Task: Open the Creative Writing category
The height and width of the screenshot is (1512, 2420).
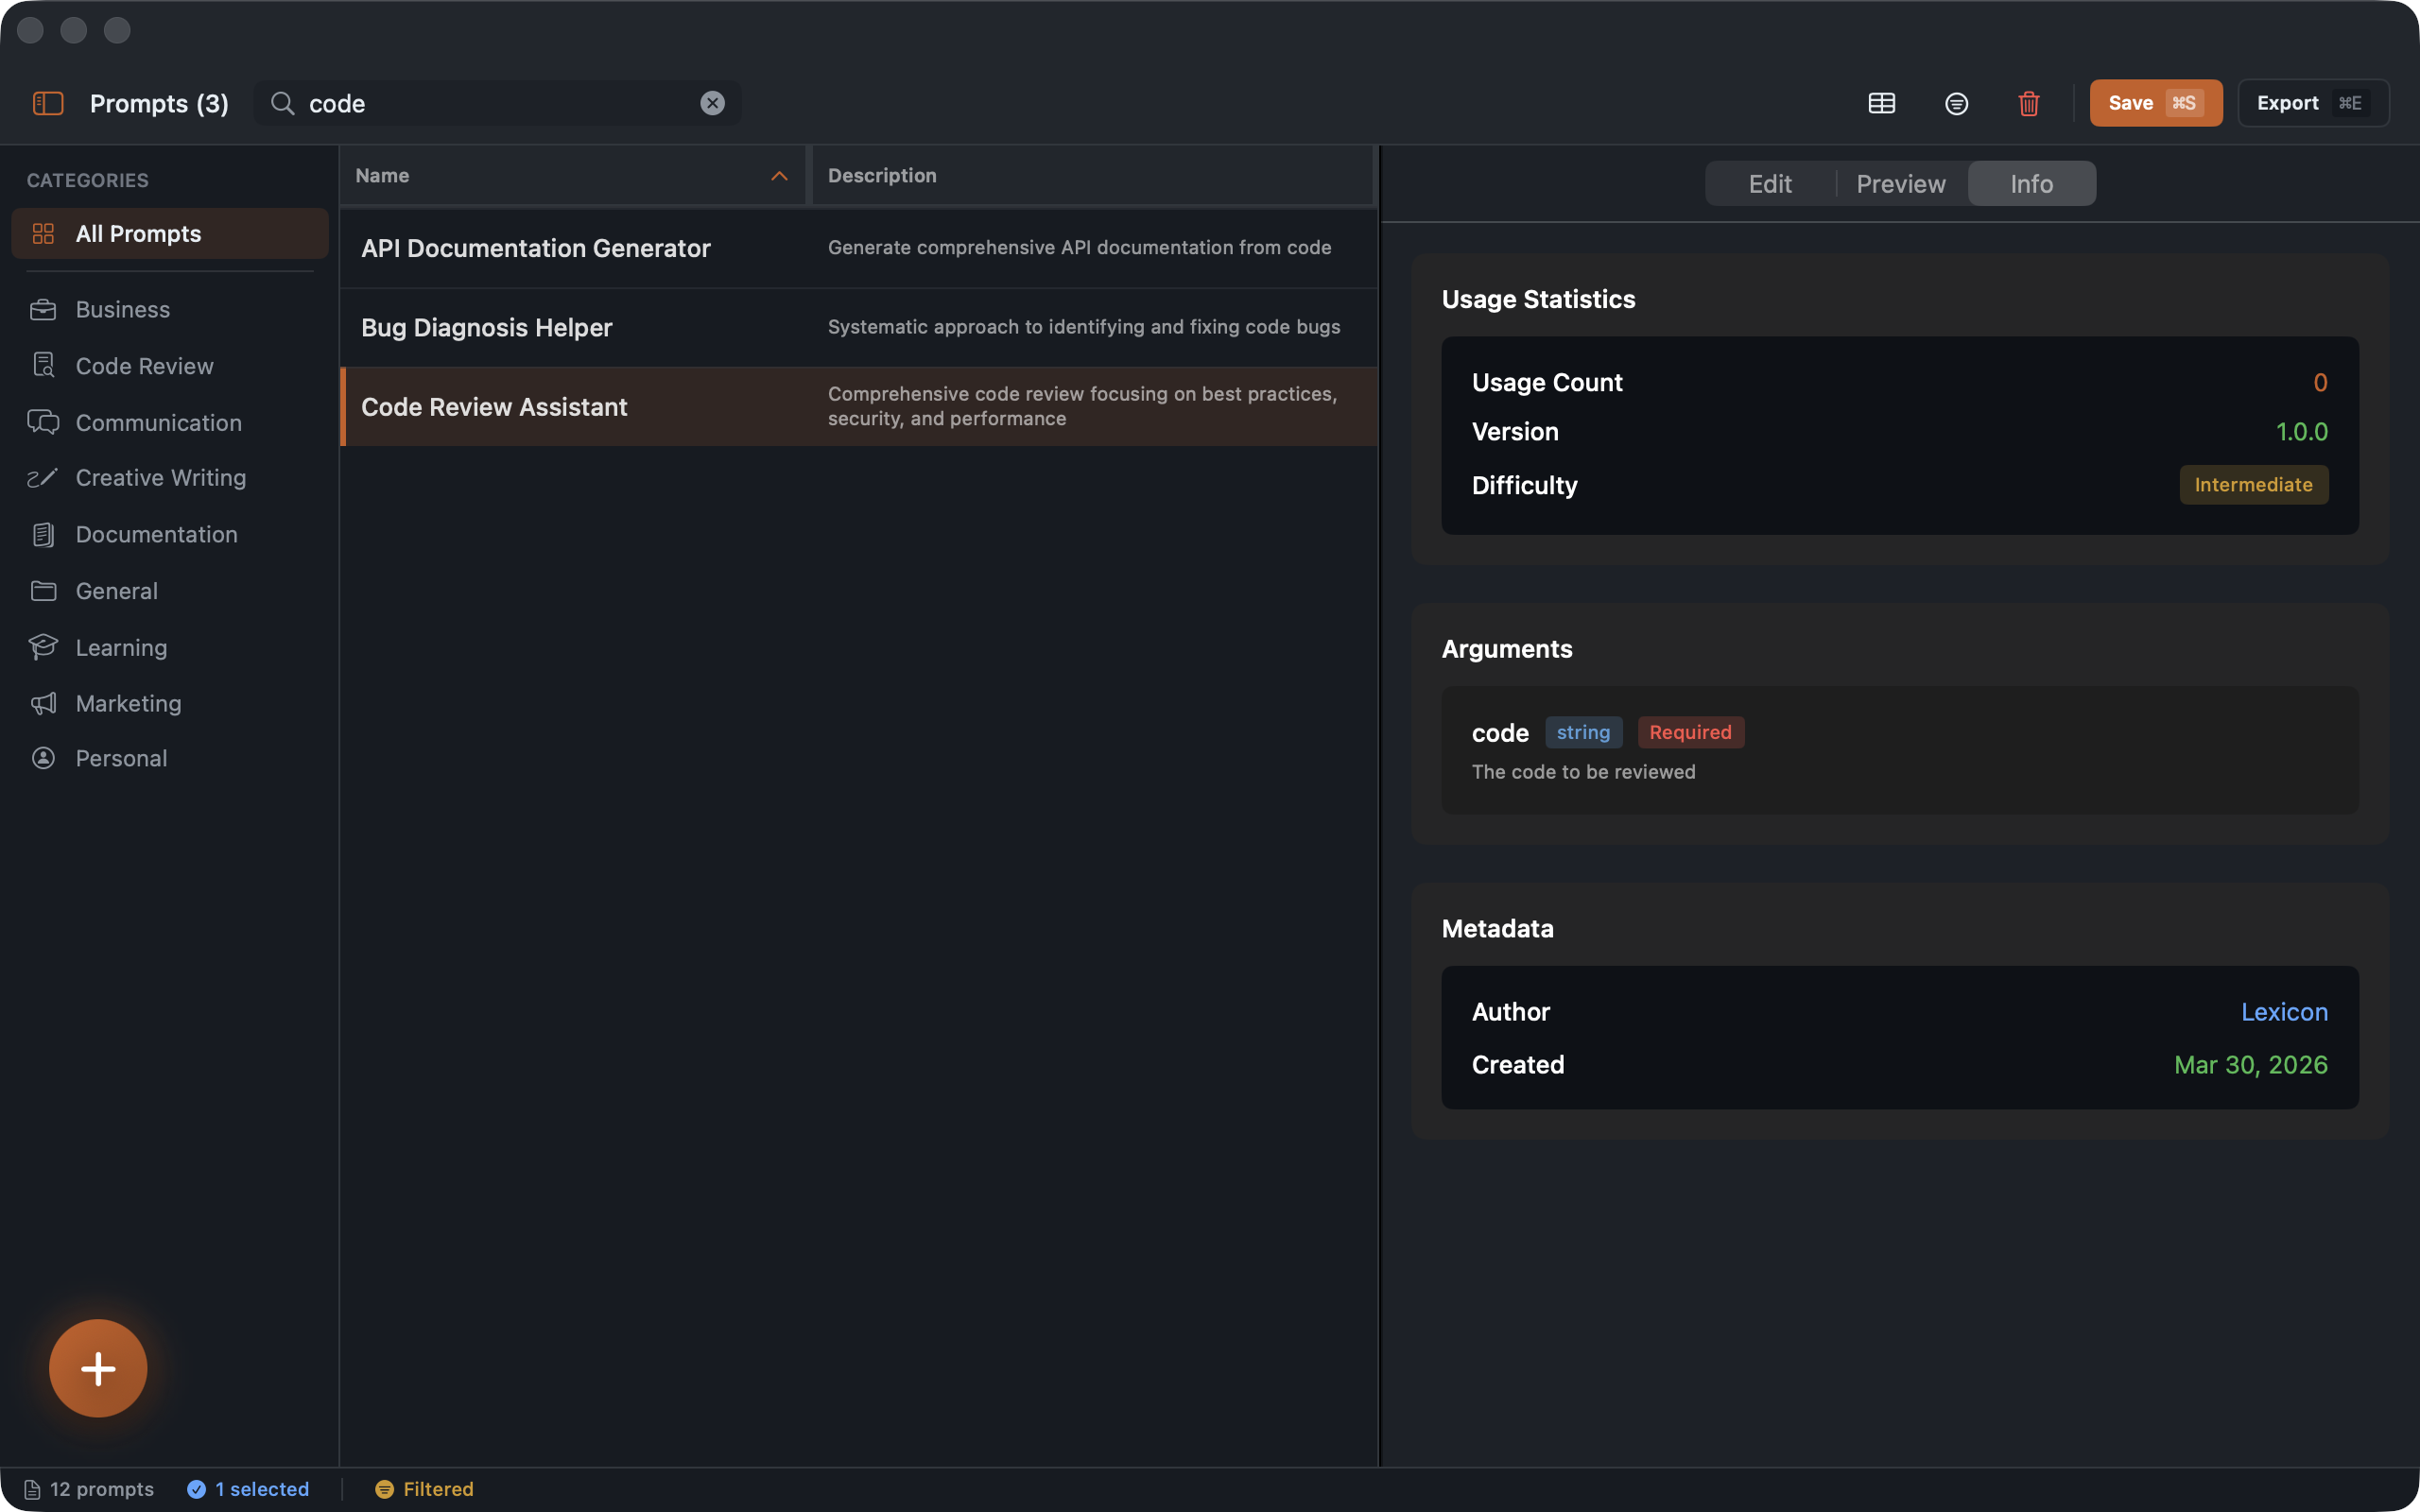Action: (x=170, y=478)
